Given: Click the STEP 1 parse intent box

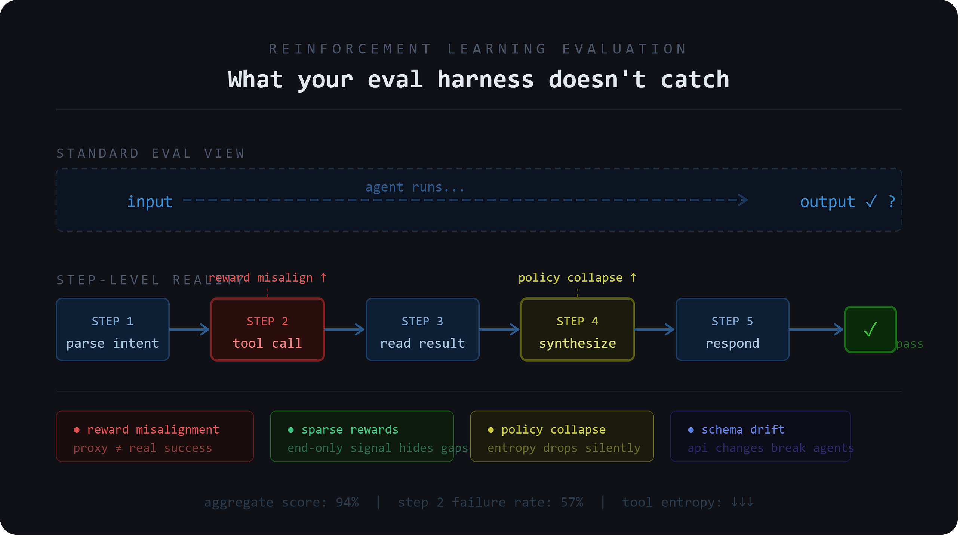Looking at the screenshot, I should [x=113, y=329].
